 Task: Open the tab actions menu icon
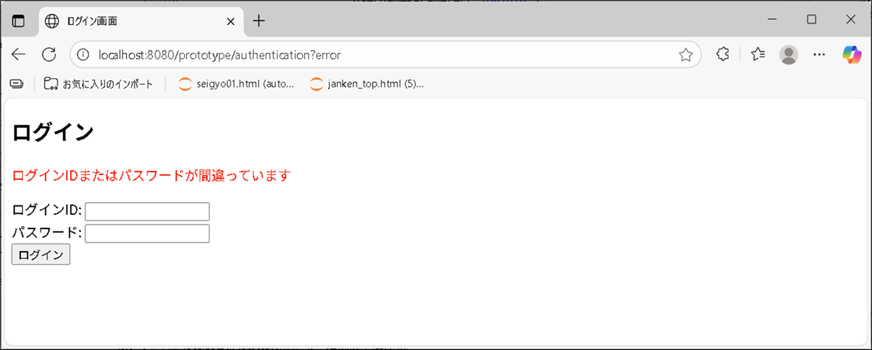coord(18,21)
